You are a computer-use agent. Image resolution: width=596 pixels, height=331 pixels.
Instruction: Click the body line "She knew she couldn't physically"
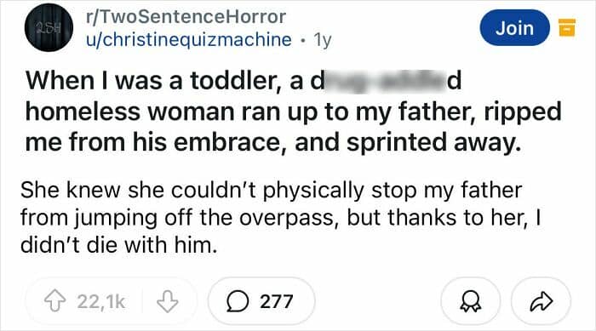pos(192,191)
